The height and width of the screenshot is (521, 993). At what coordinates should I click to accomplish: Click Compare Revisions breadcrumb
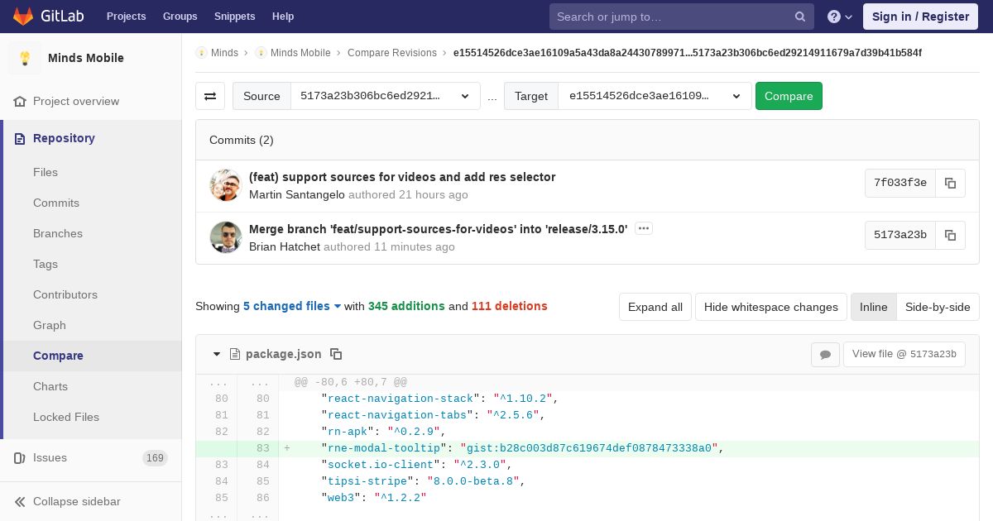pos(392,52)
